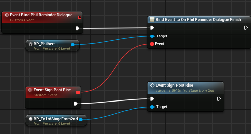This screenshot has height=134, width=251.
Task: Click exec output pin of red Event Sign Post Rise
Action: tap(76, 104)
